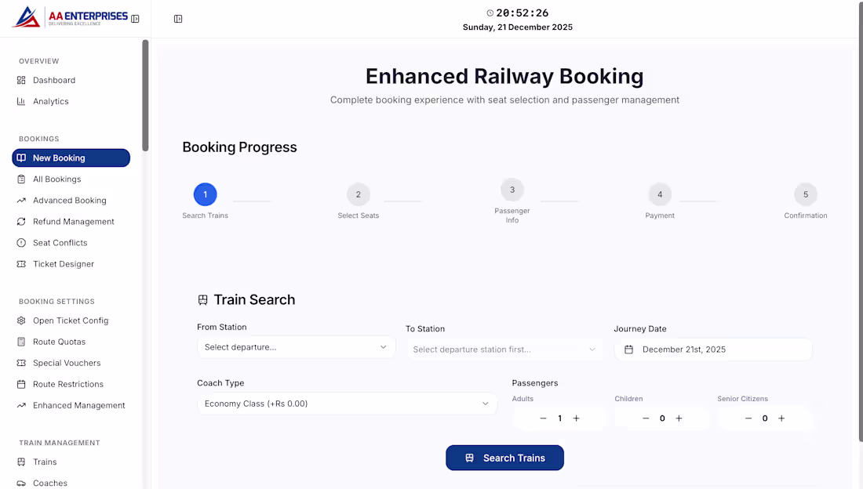Jump to the Payment step
This screenshot has width=863, height=489.
(x=660, y=194)
